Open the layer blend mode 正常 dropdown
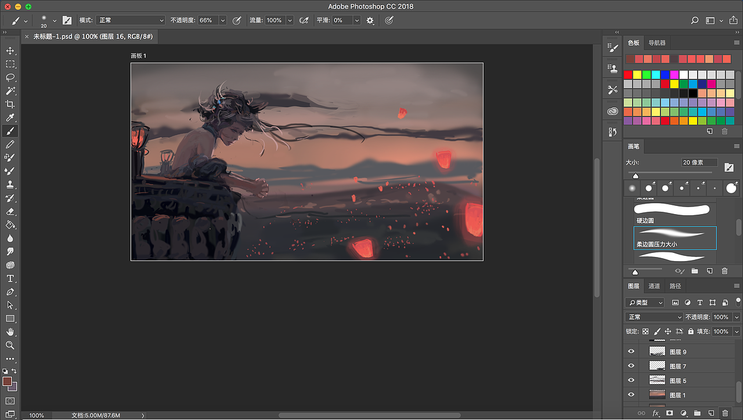Viewport: 743px width, 420px height. (x=655, y=317)
